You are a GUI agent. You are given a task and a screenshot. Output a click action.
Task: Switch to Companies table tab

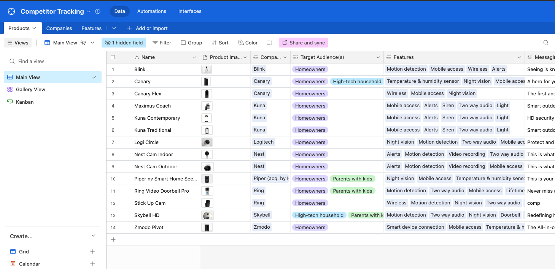pos(59,28)
